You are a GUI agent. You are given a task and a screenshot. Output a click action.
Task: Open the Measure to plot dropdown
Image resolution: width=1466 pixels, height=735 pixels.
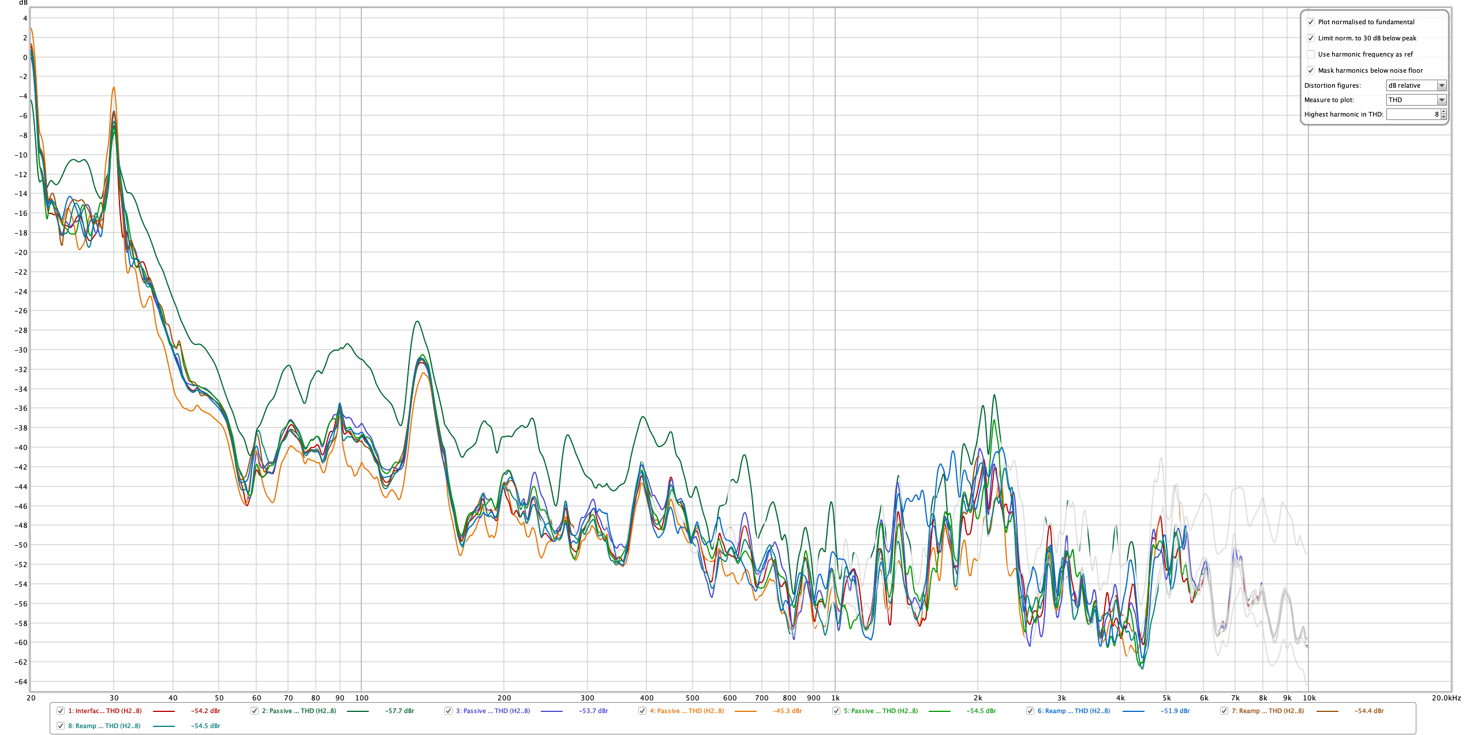(1416, 100)
